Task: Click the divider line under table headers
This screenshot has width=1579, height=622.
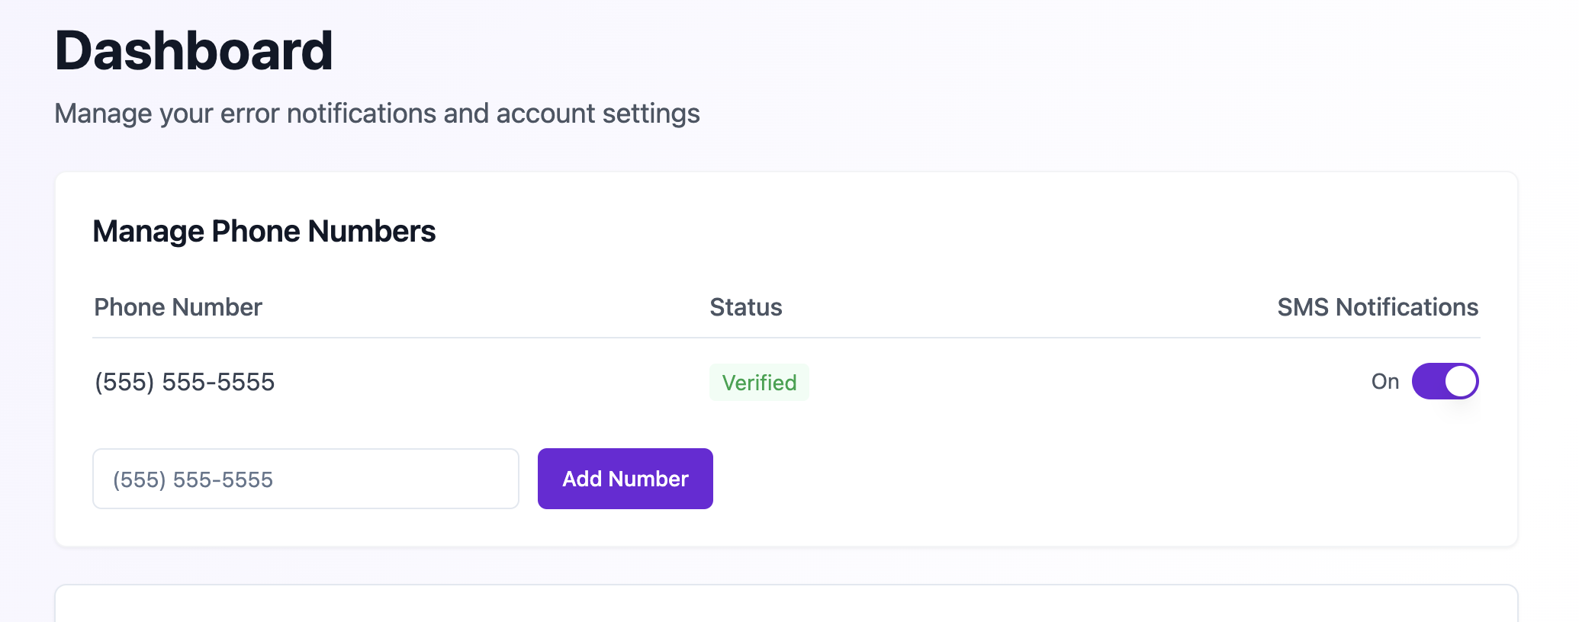Action: click(786, 338)
